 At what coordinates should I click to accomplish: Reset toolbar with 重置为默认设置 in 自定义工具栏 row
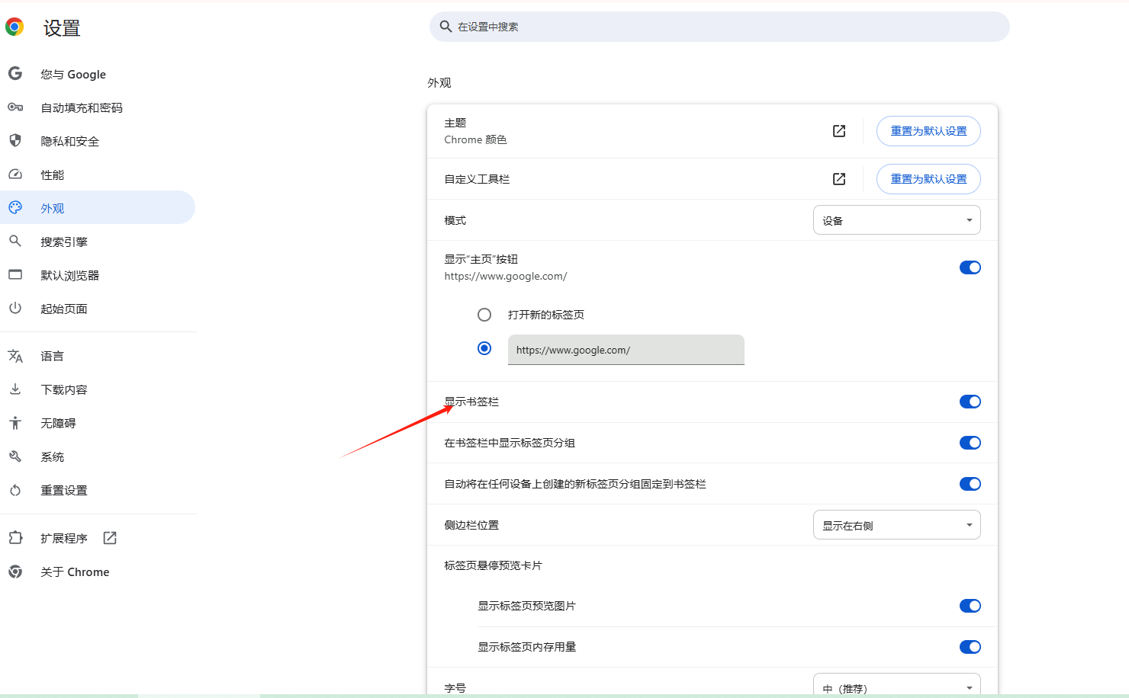(928, 179)
